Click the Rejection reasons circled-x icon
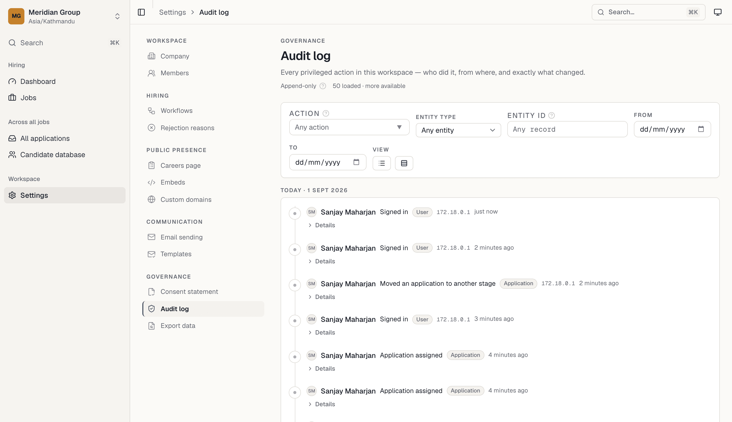This screenshot has width=732, height=422. (x=151, y=128)
